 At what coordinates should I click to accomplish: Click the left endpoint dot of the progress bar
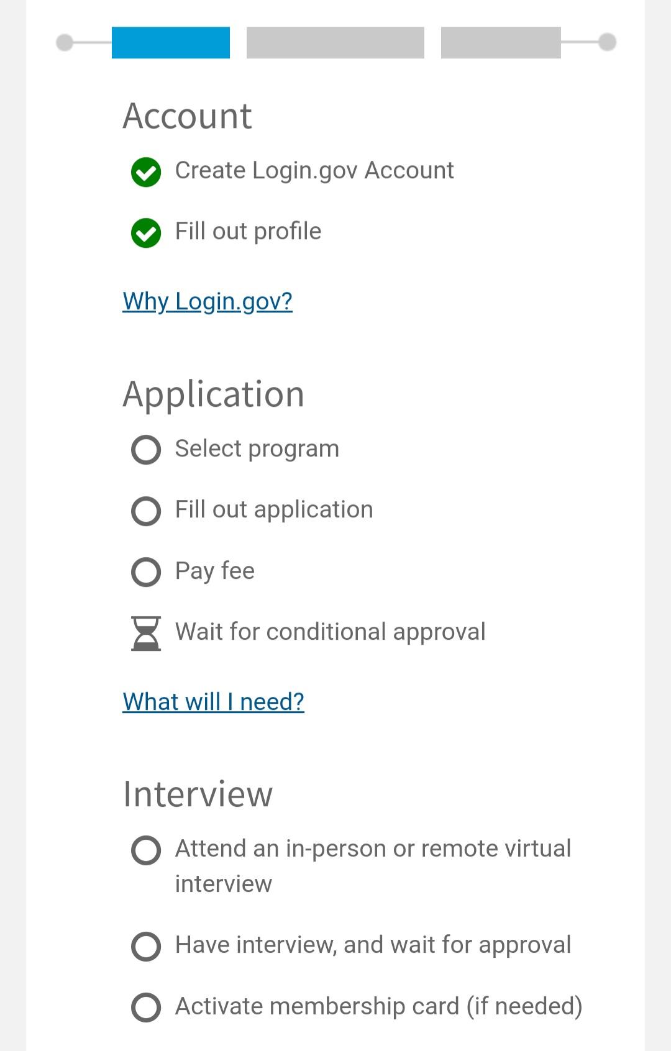tap(63, 43)
